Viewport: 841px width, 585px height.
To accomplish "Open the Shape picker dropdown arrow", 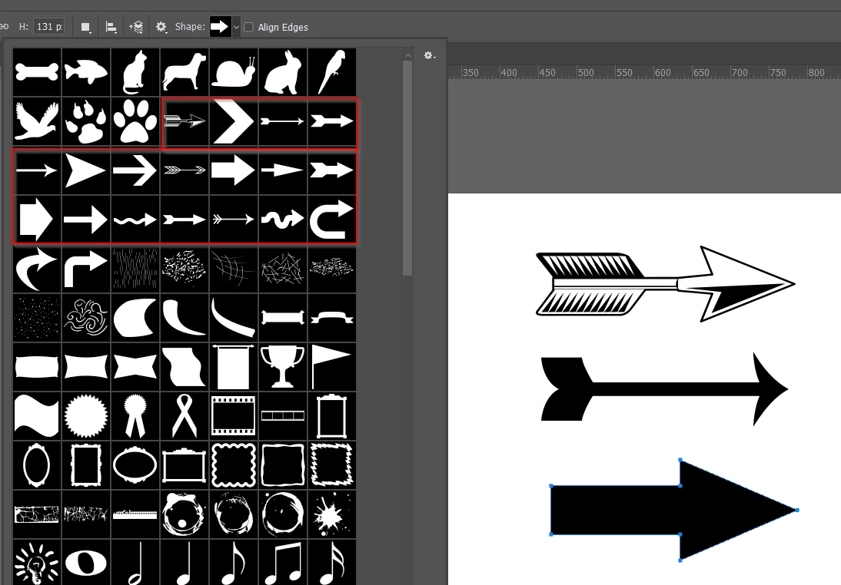I will coord(236,27).
